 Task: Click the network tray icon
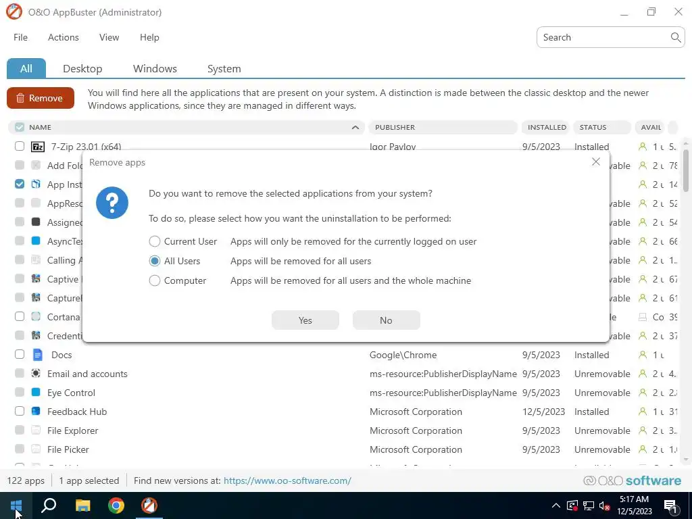coord(589,505)
